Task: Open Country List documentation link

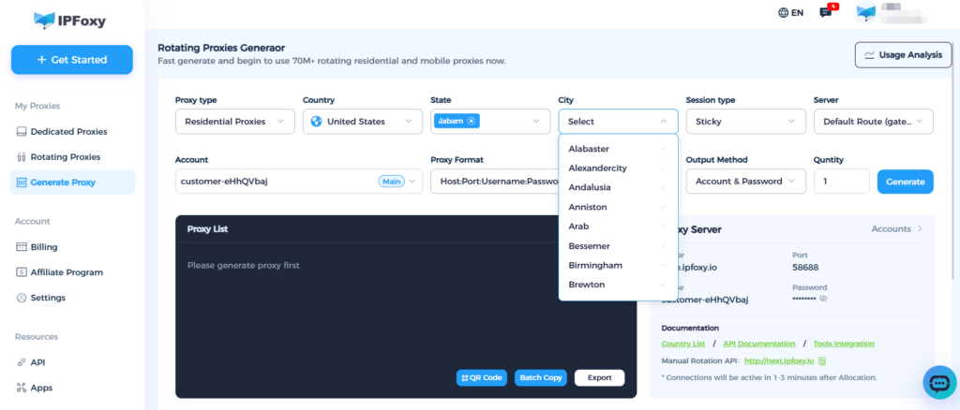Action: point(683,344)
